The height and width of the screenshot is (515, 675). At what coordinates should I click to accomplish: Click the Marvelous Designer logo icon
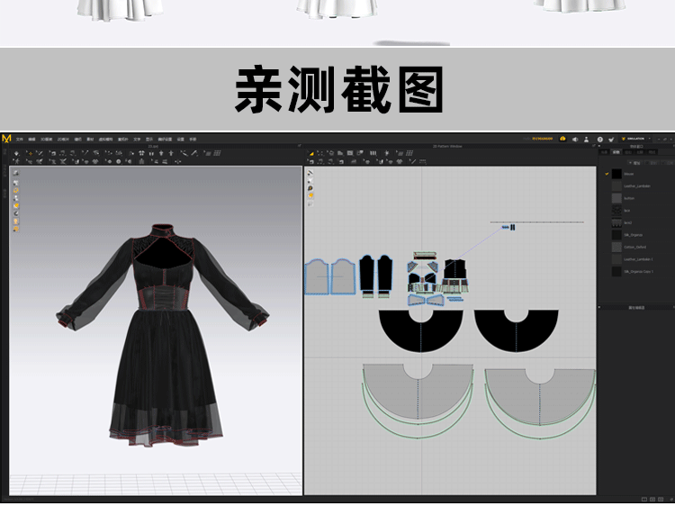click(7, 139)
